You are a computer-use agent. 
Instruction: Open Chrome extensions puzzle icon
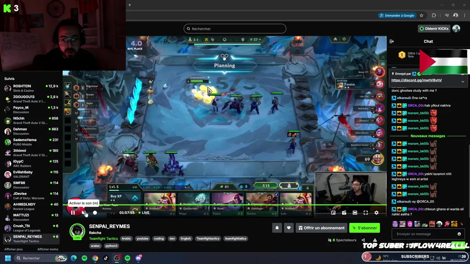pyautogui.click(x=434, y=15)
